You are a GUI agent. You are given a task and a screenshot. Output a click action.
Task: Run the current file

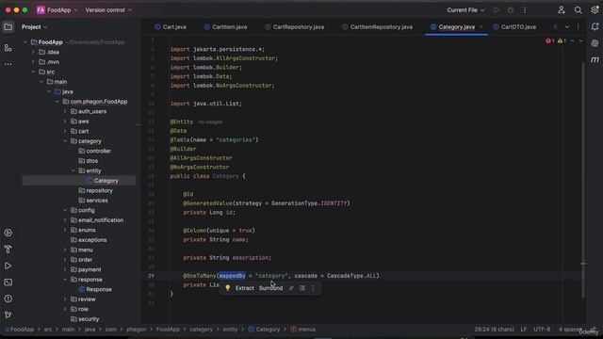tap(497, 10)
